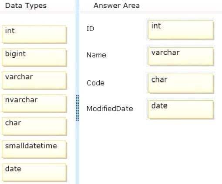This screenshot has height=184, width=222.
Task: Select the int tile in Data Types
Action: [x=34, y=34]
